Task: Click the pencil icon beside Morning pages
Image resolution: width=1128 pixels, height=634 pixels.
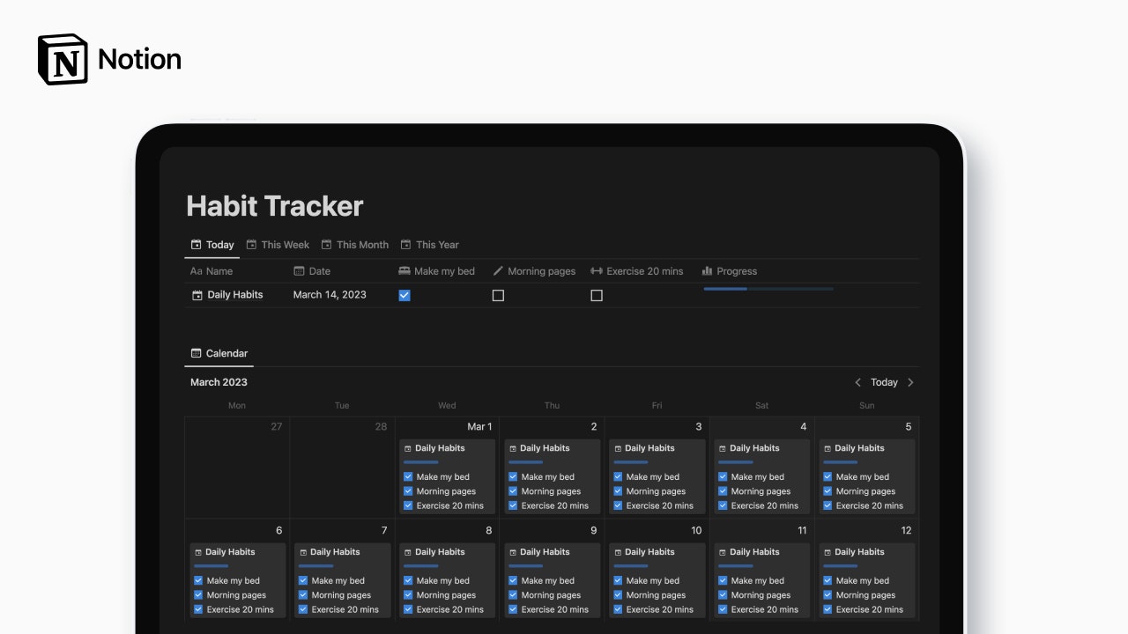Action: click(498, 271)
